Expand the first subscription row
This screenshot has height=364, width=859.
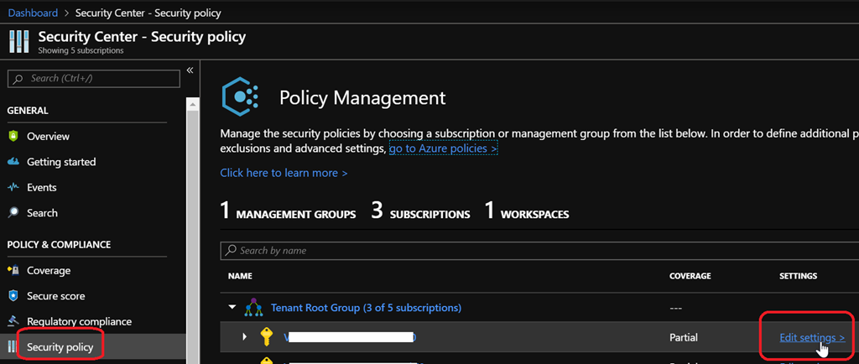245,337
